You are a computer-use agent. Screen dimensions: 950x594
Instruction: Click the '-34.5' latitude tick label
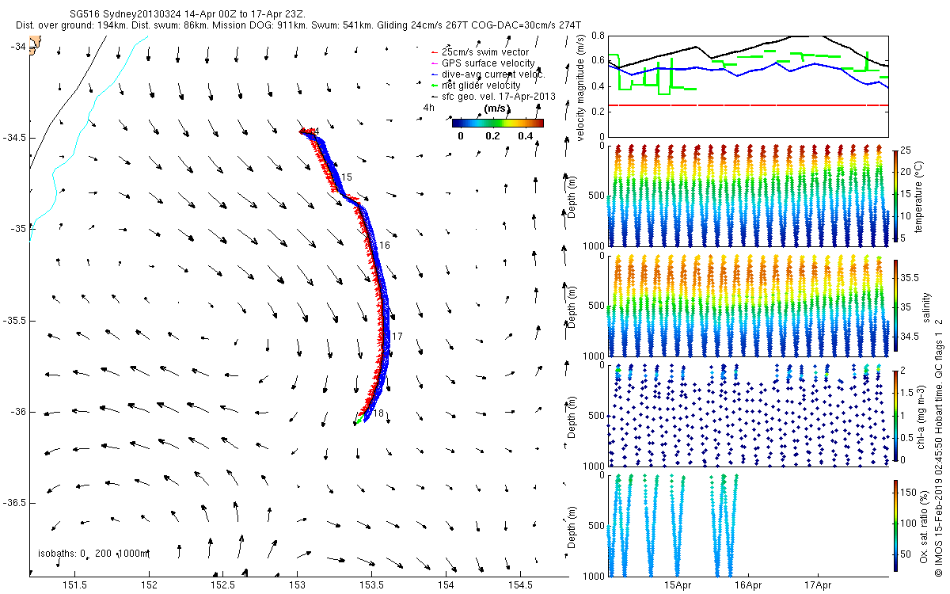[13, 138]
